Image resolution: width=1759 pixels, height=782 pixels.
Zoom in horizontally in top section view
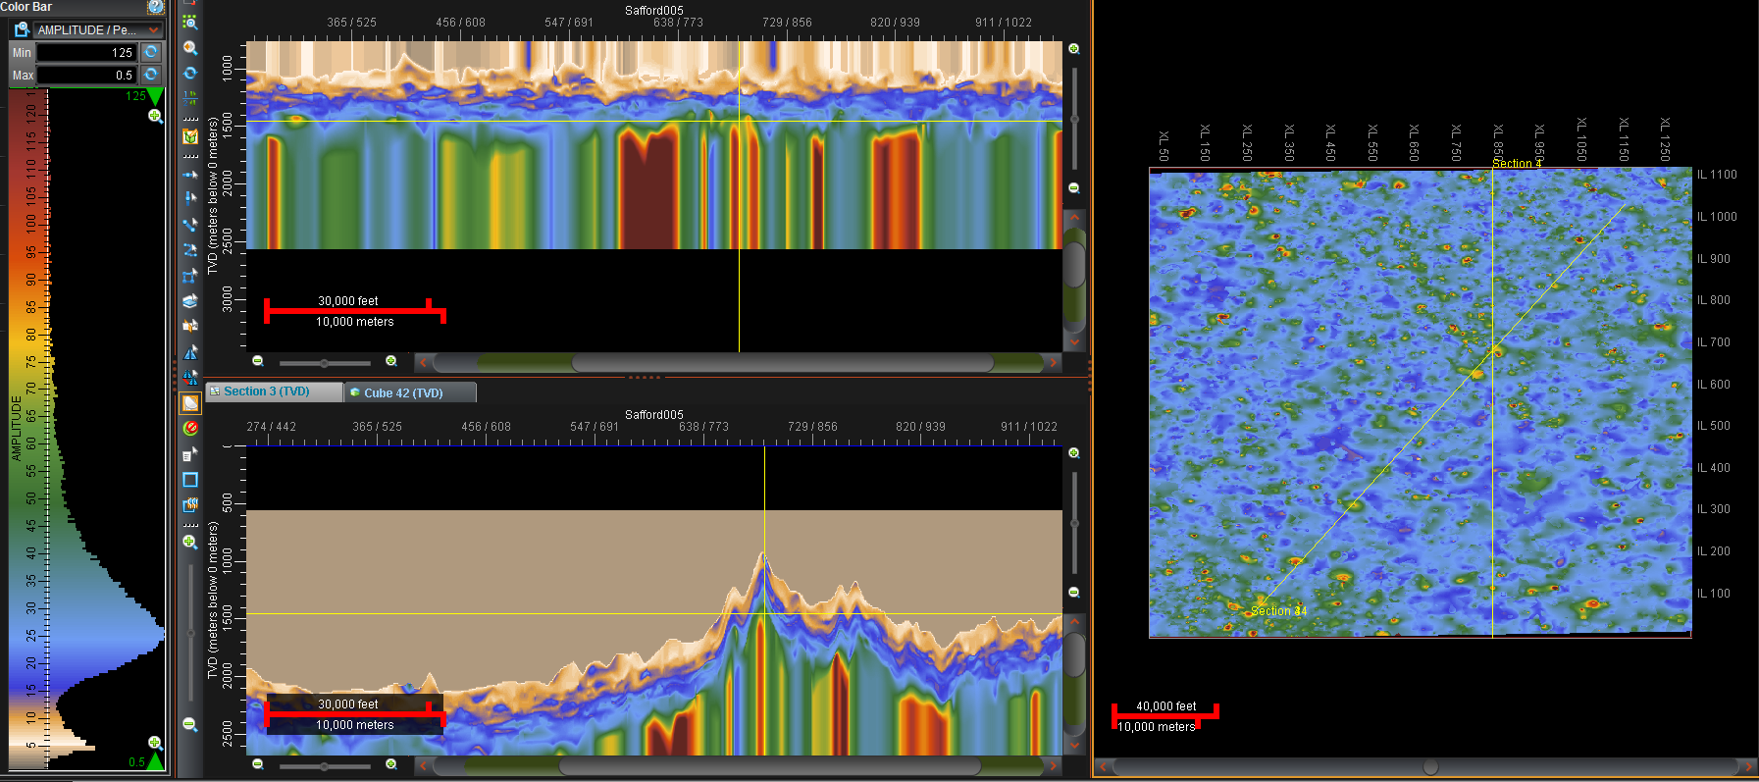(x=391, y=361)
